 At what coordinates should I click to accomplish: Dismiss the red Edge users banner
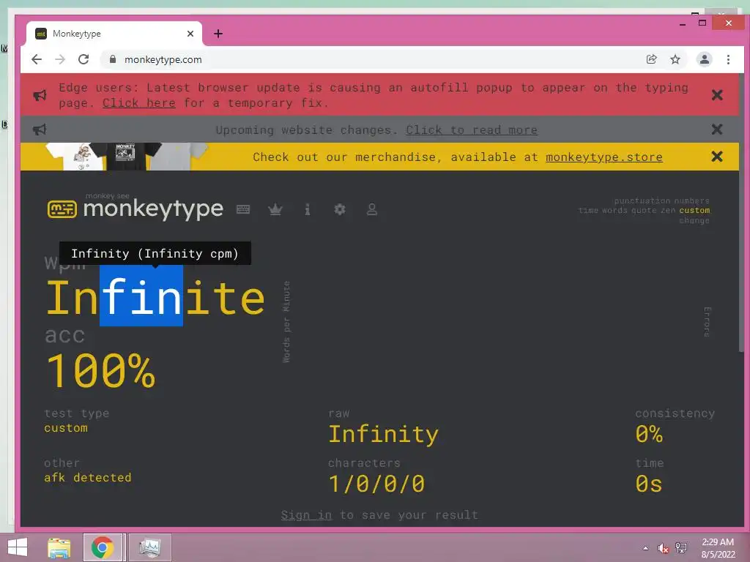click(x=716, y=94)
